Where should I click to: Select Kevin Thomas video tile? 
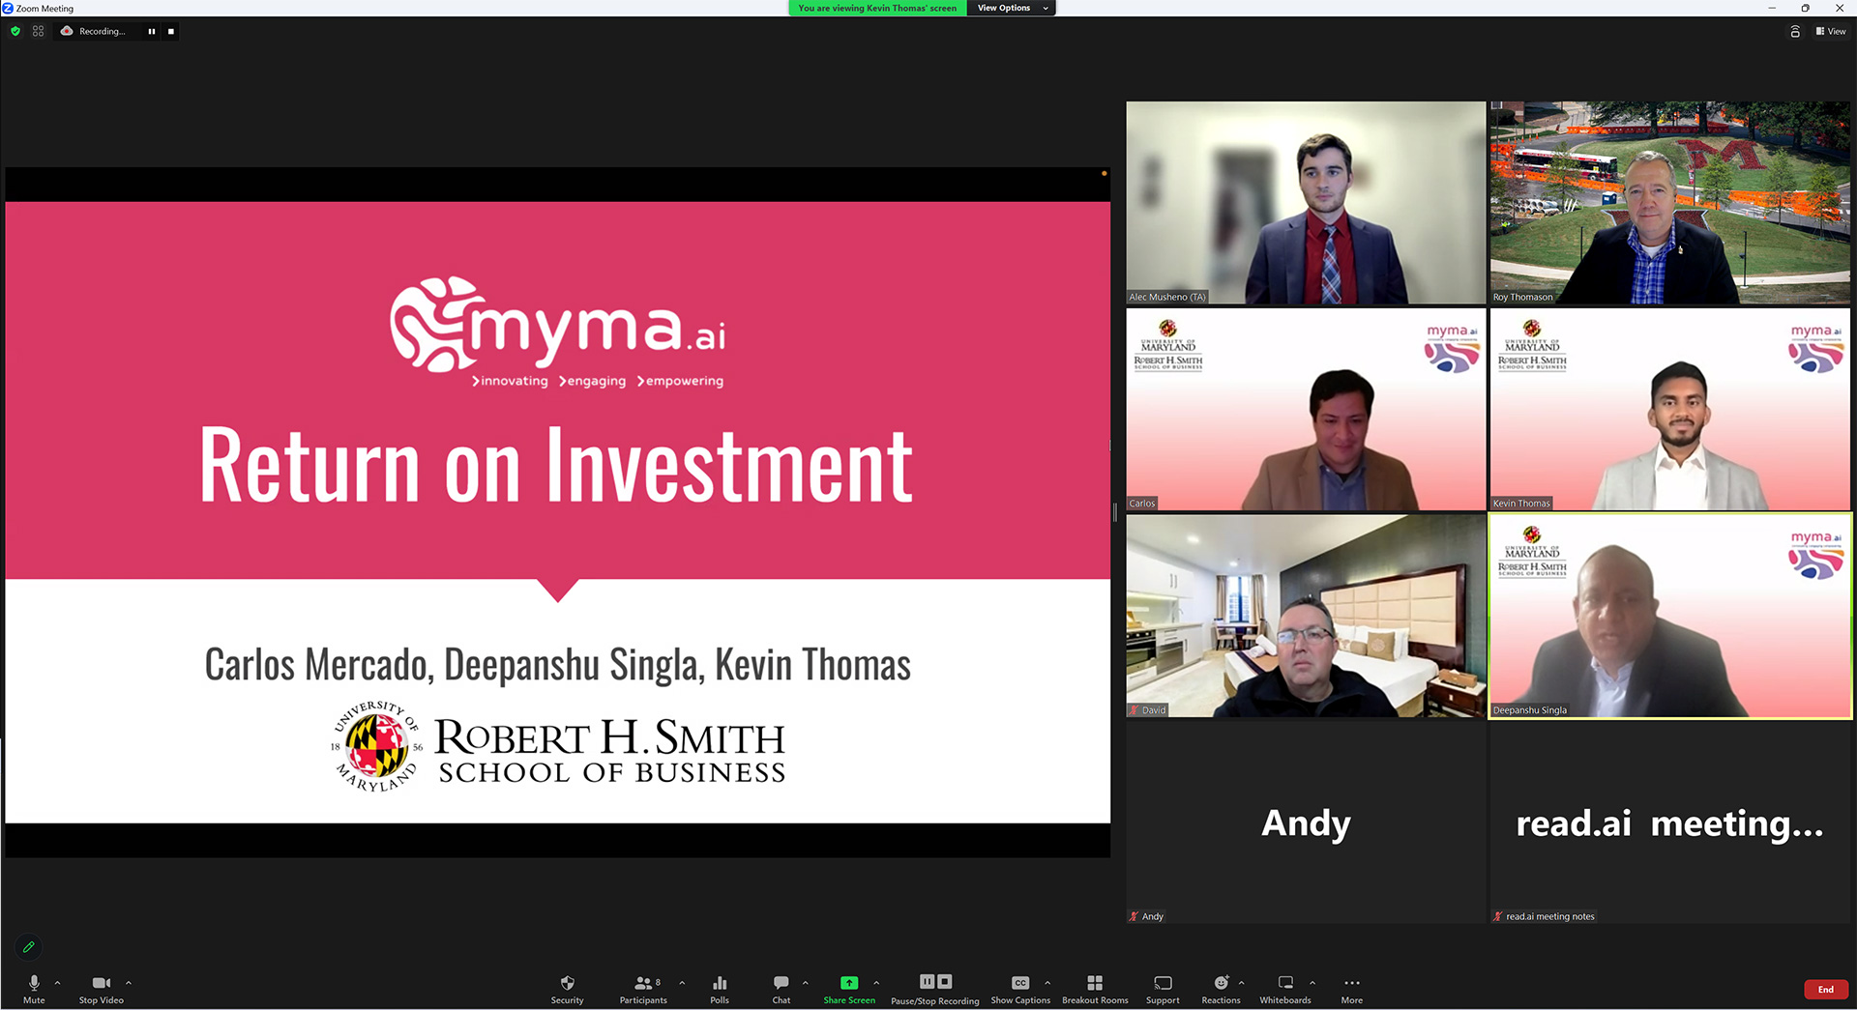point(1669,410)
